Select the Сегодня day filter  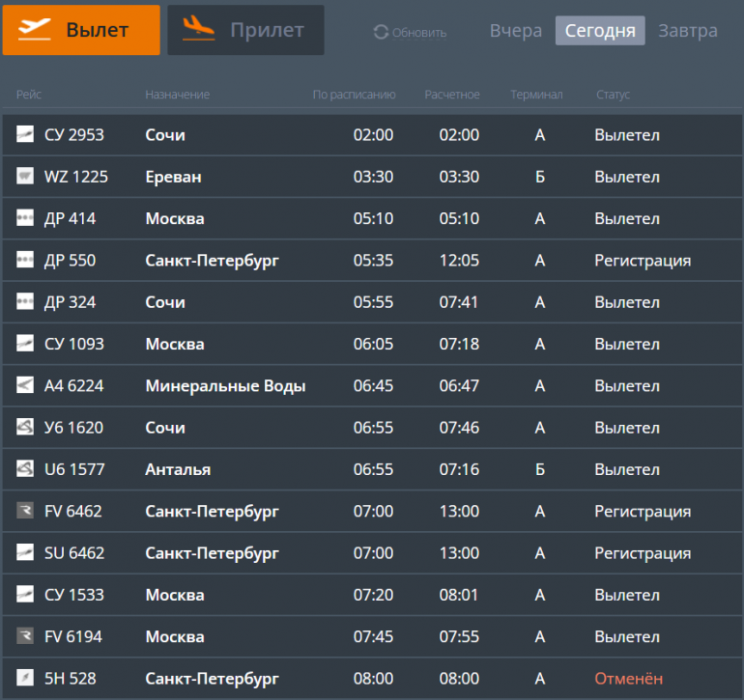[600, 31]
